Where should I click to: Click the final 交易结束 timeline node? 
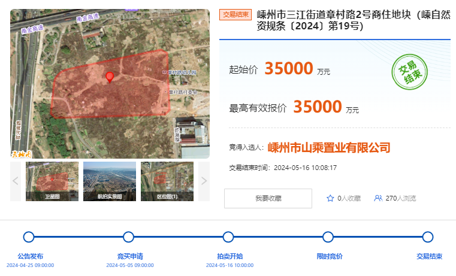pos(428,237)
